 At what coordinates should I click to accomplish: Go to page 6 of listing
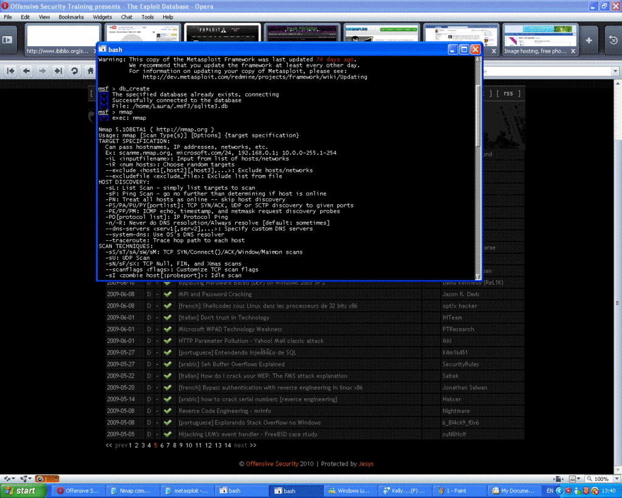tap(162, 446)
